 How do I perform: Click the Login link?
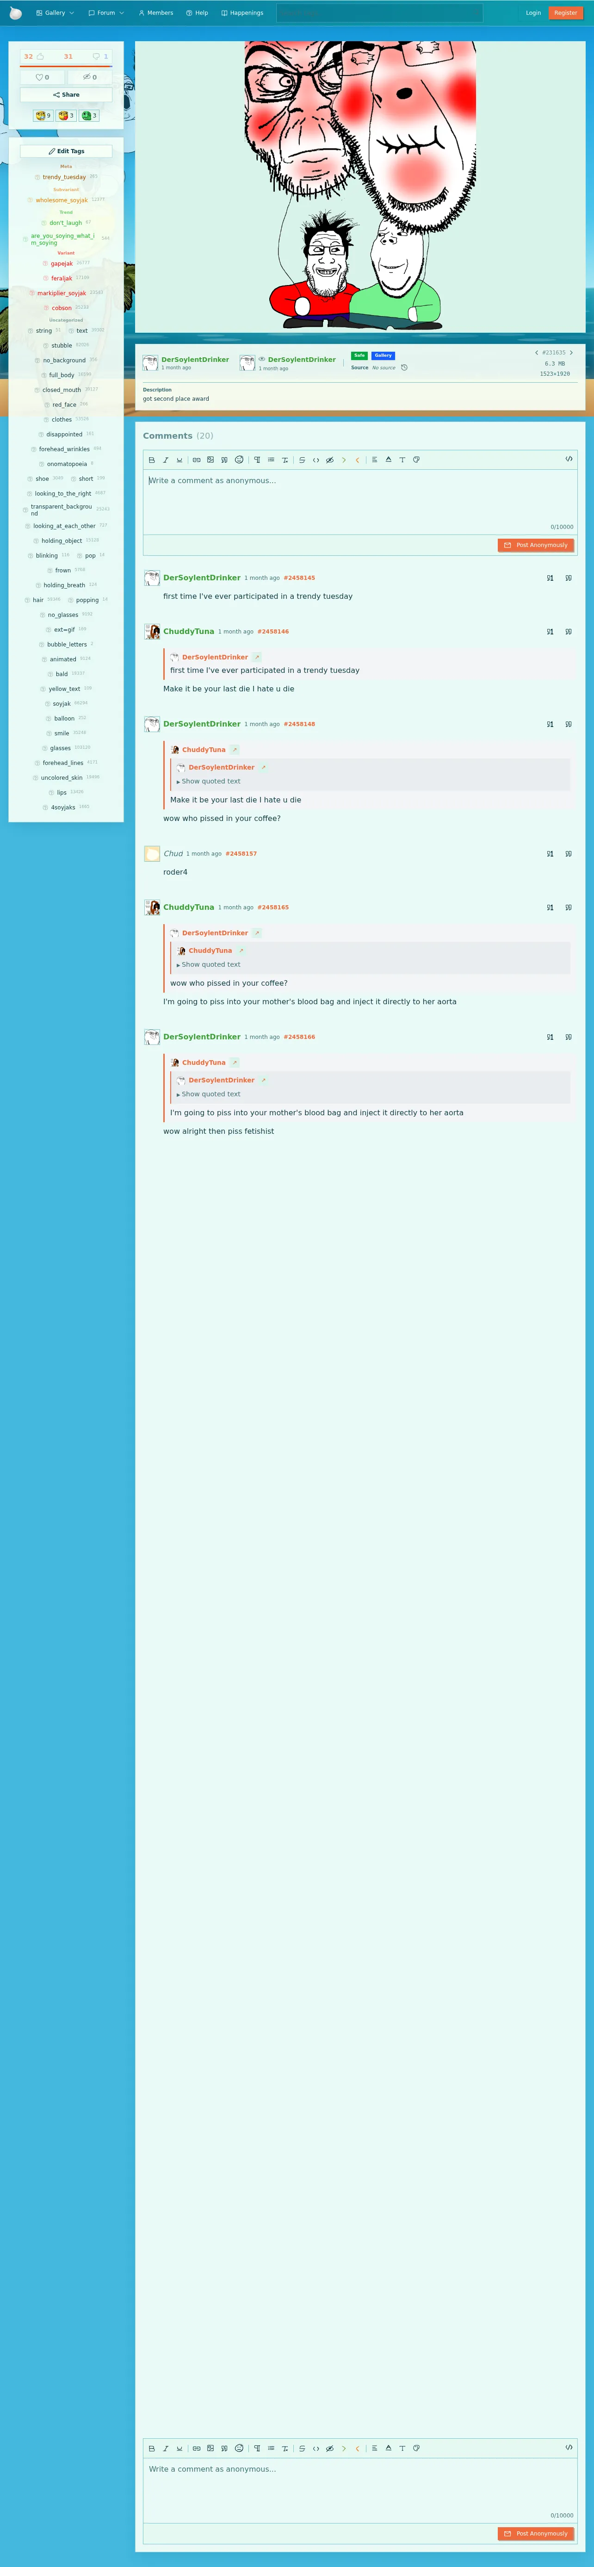pos(533,13)
